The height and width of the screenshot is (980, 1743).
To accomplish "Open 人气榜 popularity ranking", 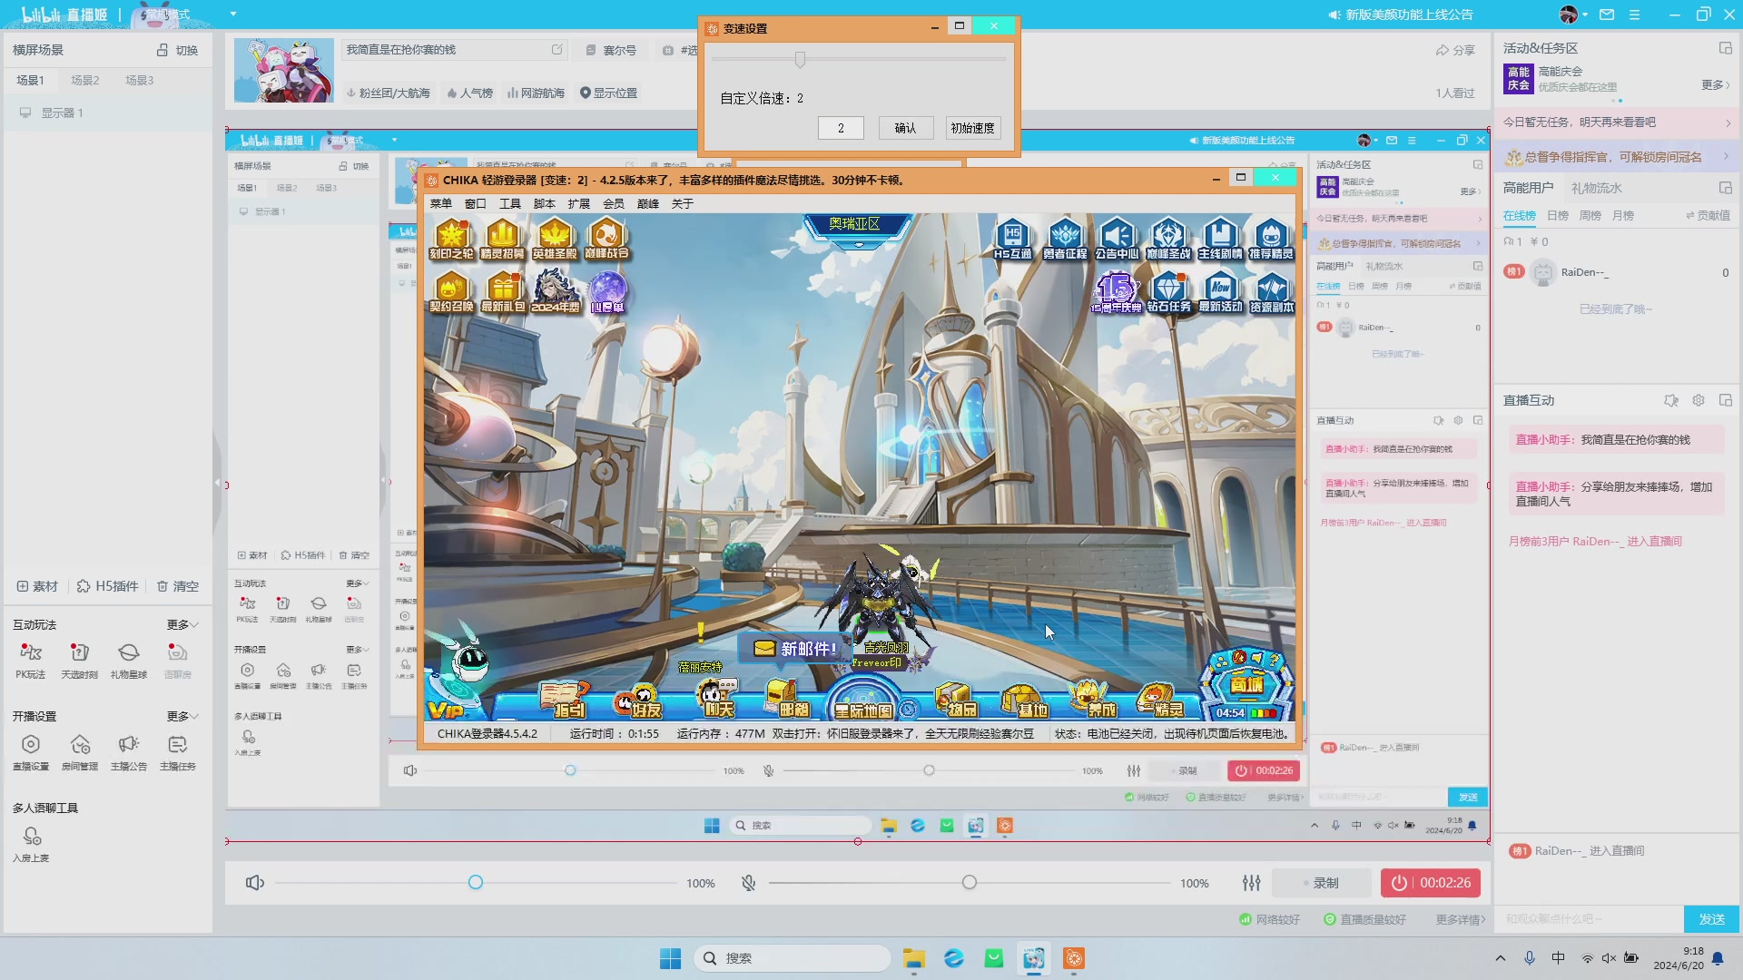I will tap(469, 93).
